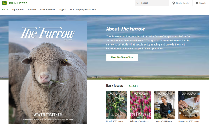The height and width of the screenshot is (124, 209).
Task: Click the search magnifier icon
Action: [x=138, y=3]
